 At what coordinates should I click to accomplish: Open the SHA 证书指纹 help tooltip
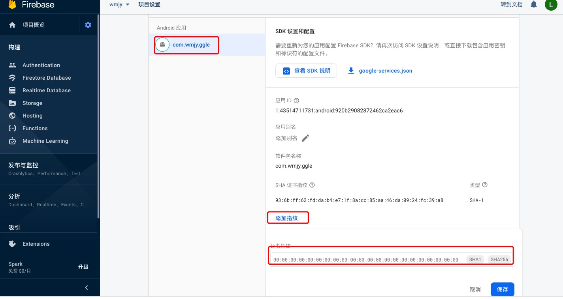click(312, 185)
